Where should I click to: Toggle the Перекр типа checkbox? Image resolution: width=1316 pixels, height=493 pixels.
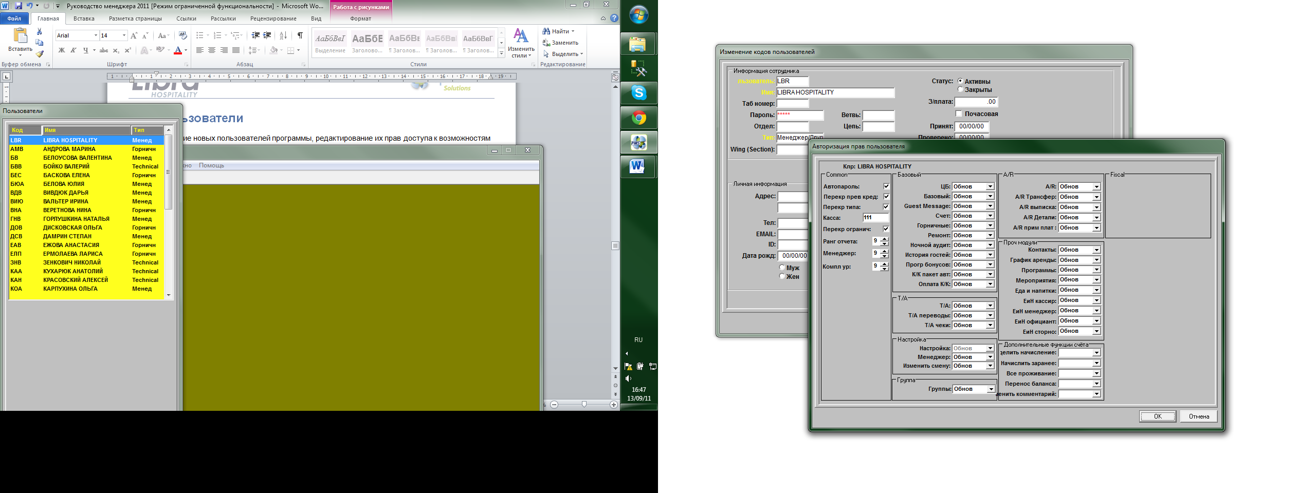(x=886, y=207)
